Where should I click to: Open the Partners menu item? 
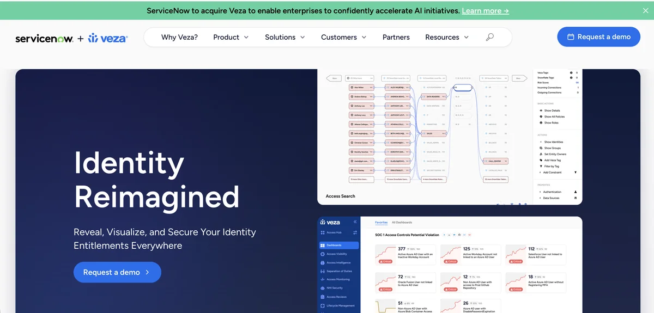[x=396, y=37]
